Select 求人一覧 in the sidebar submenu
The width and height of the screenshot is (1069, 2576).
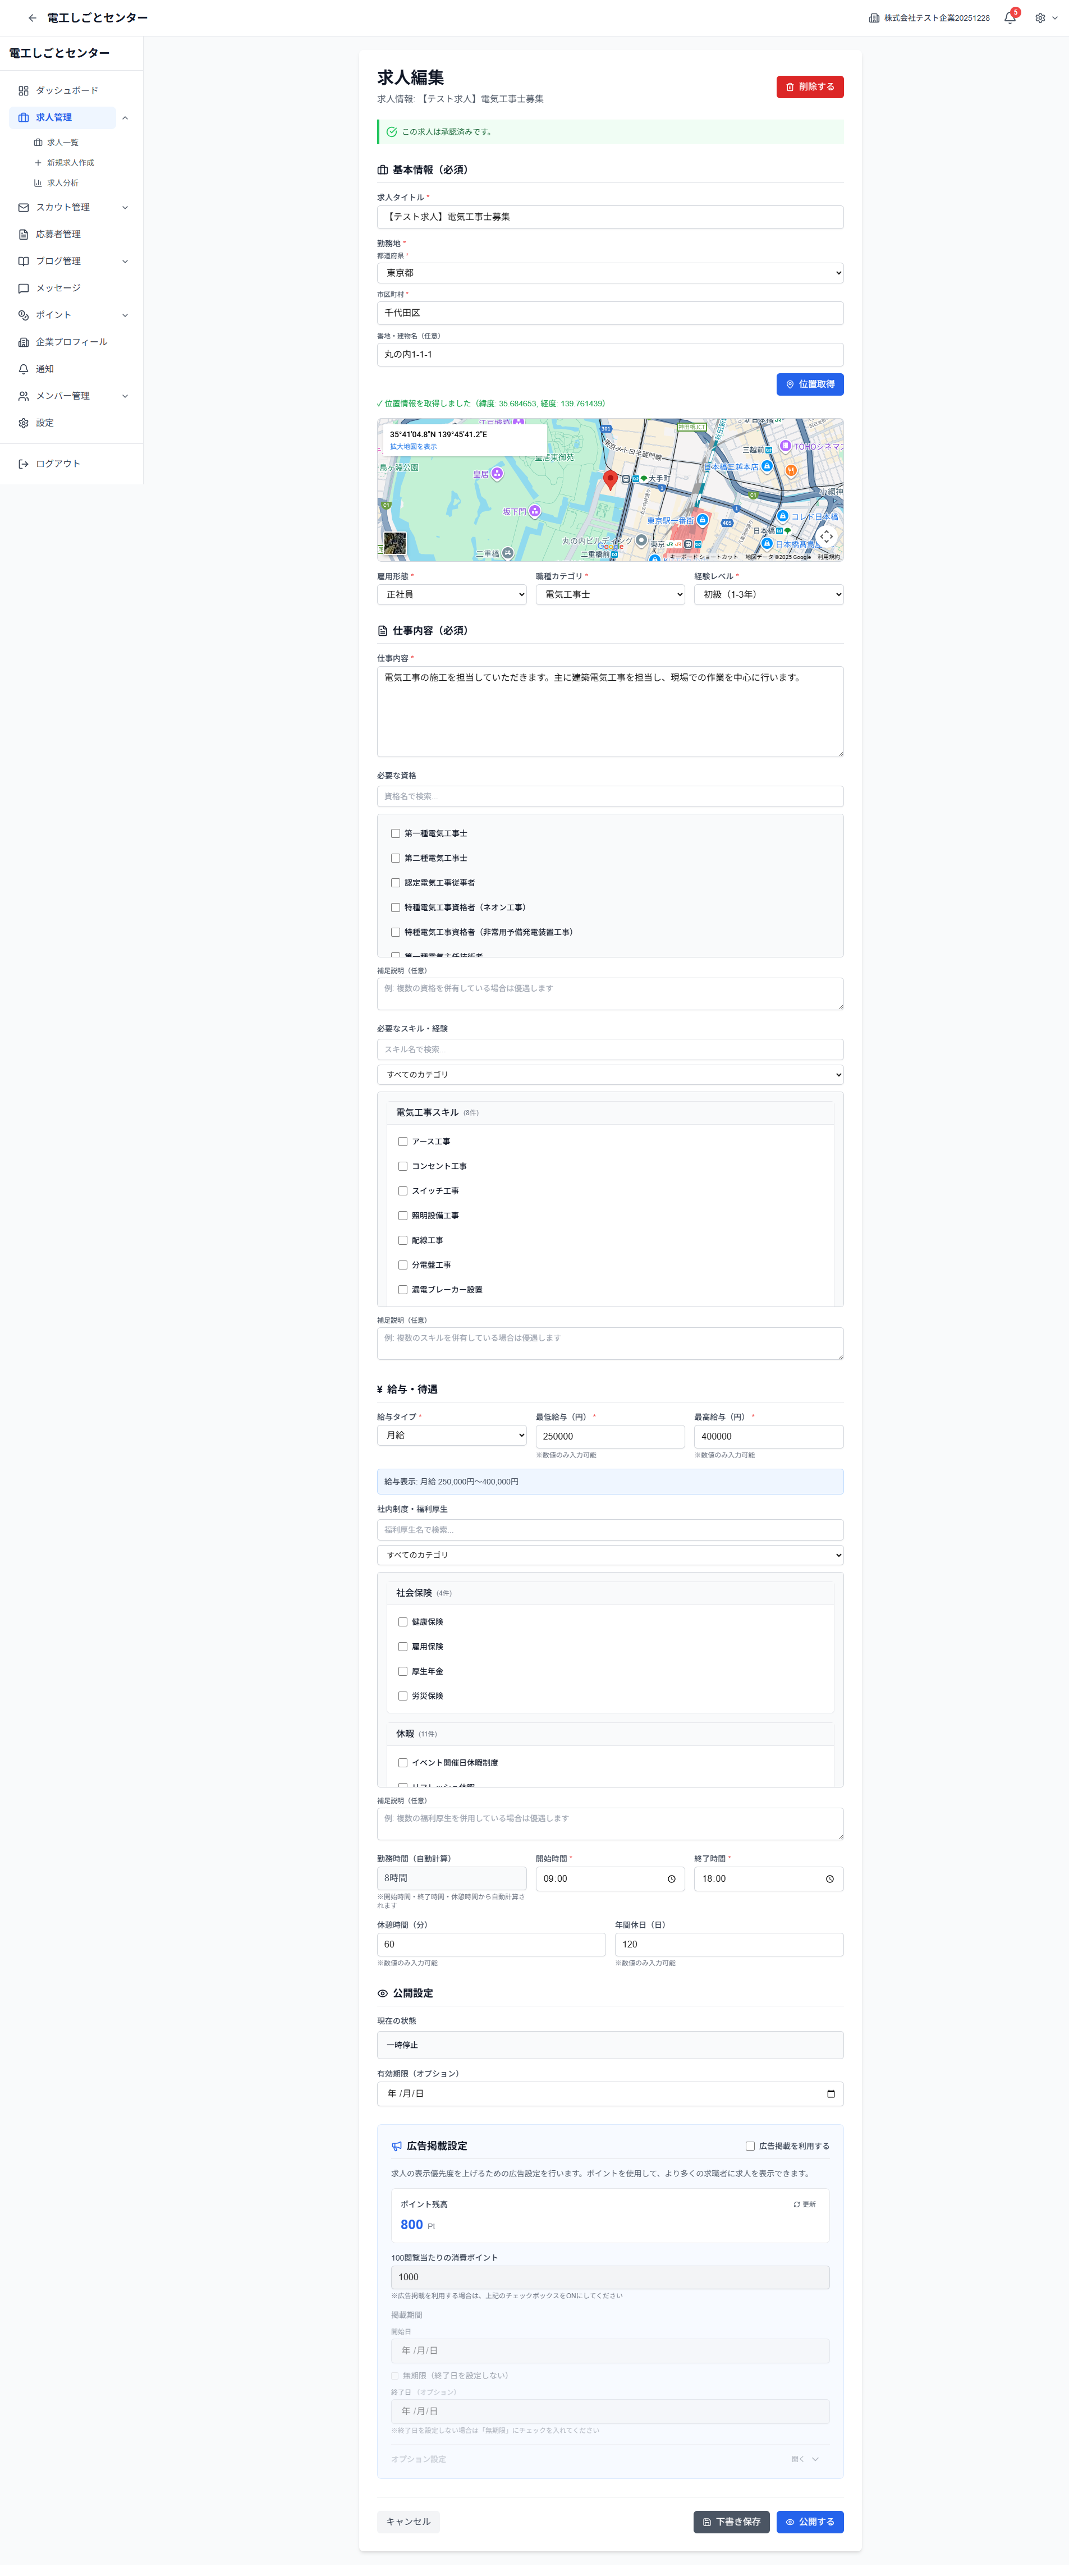click(x=62, y=143)
